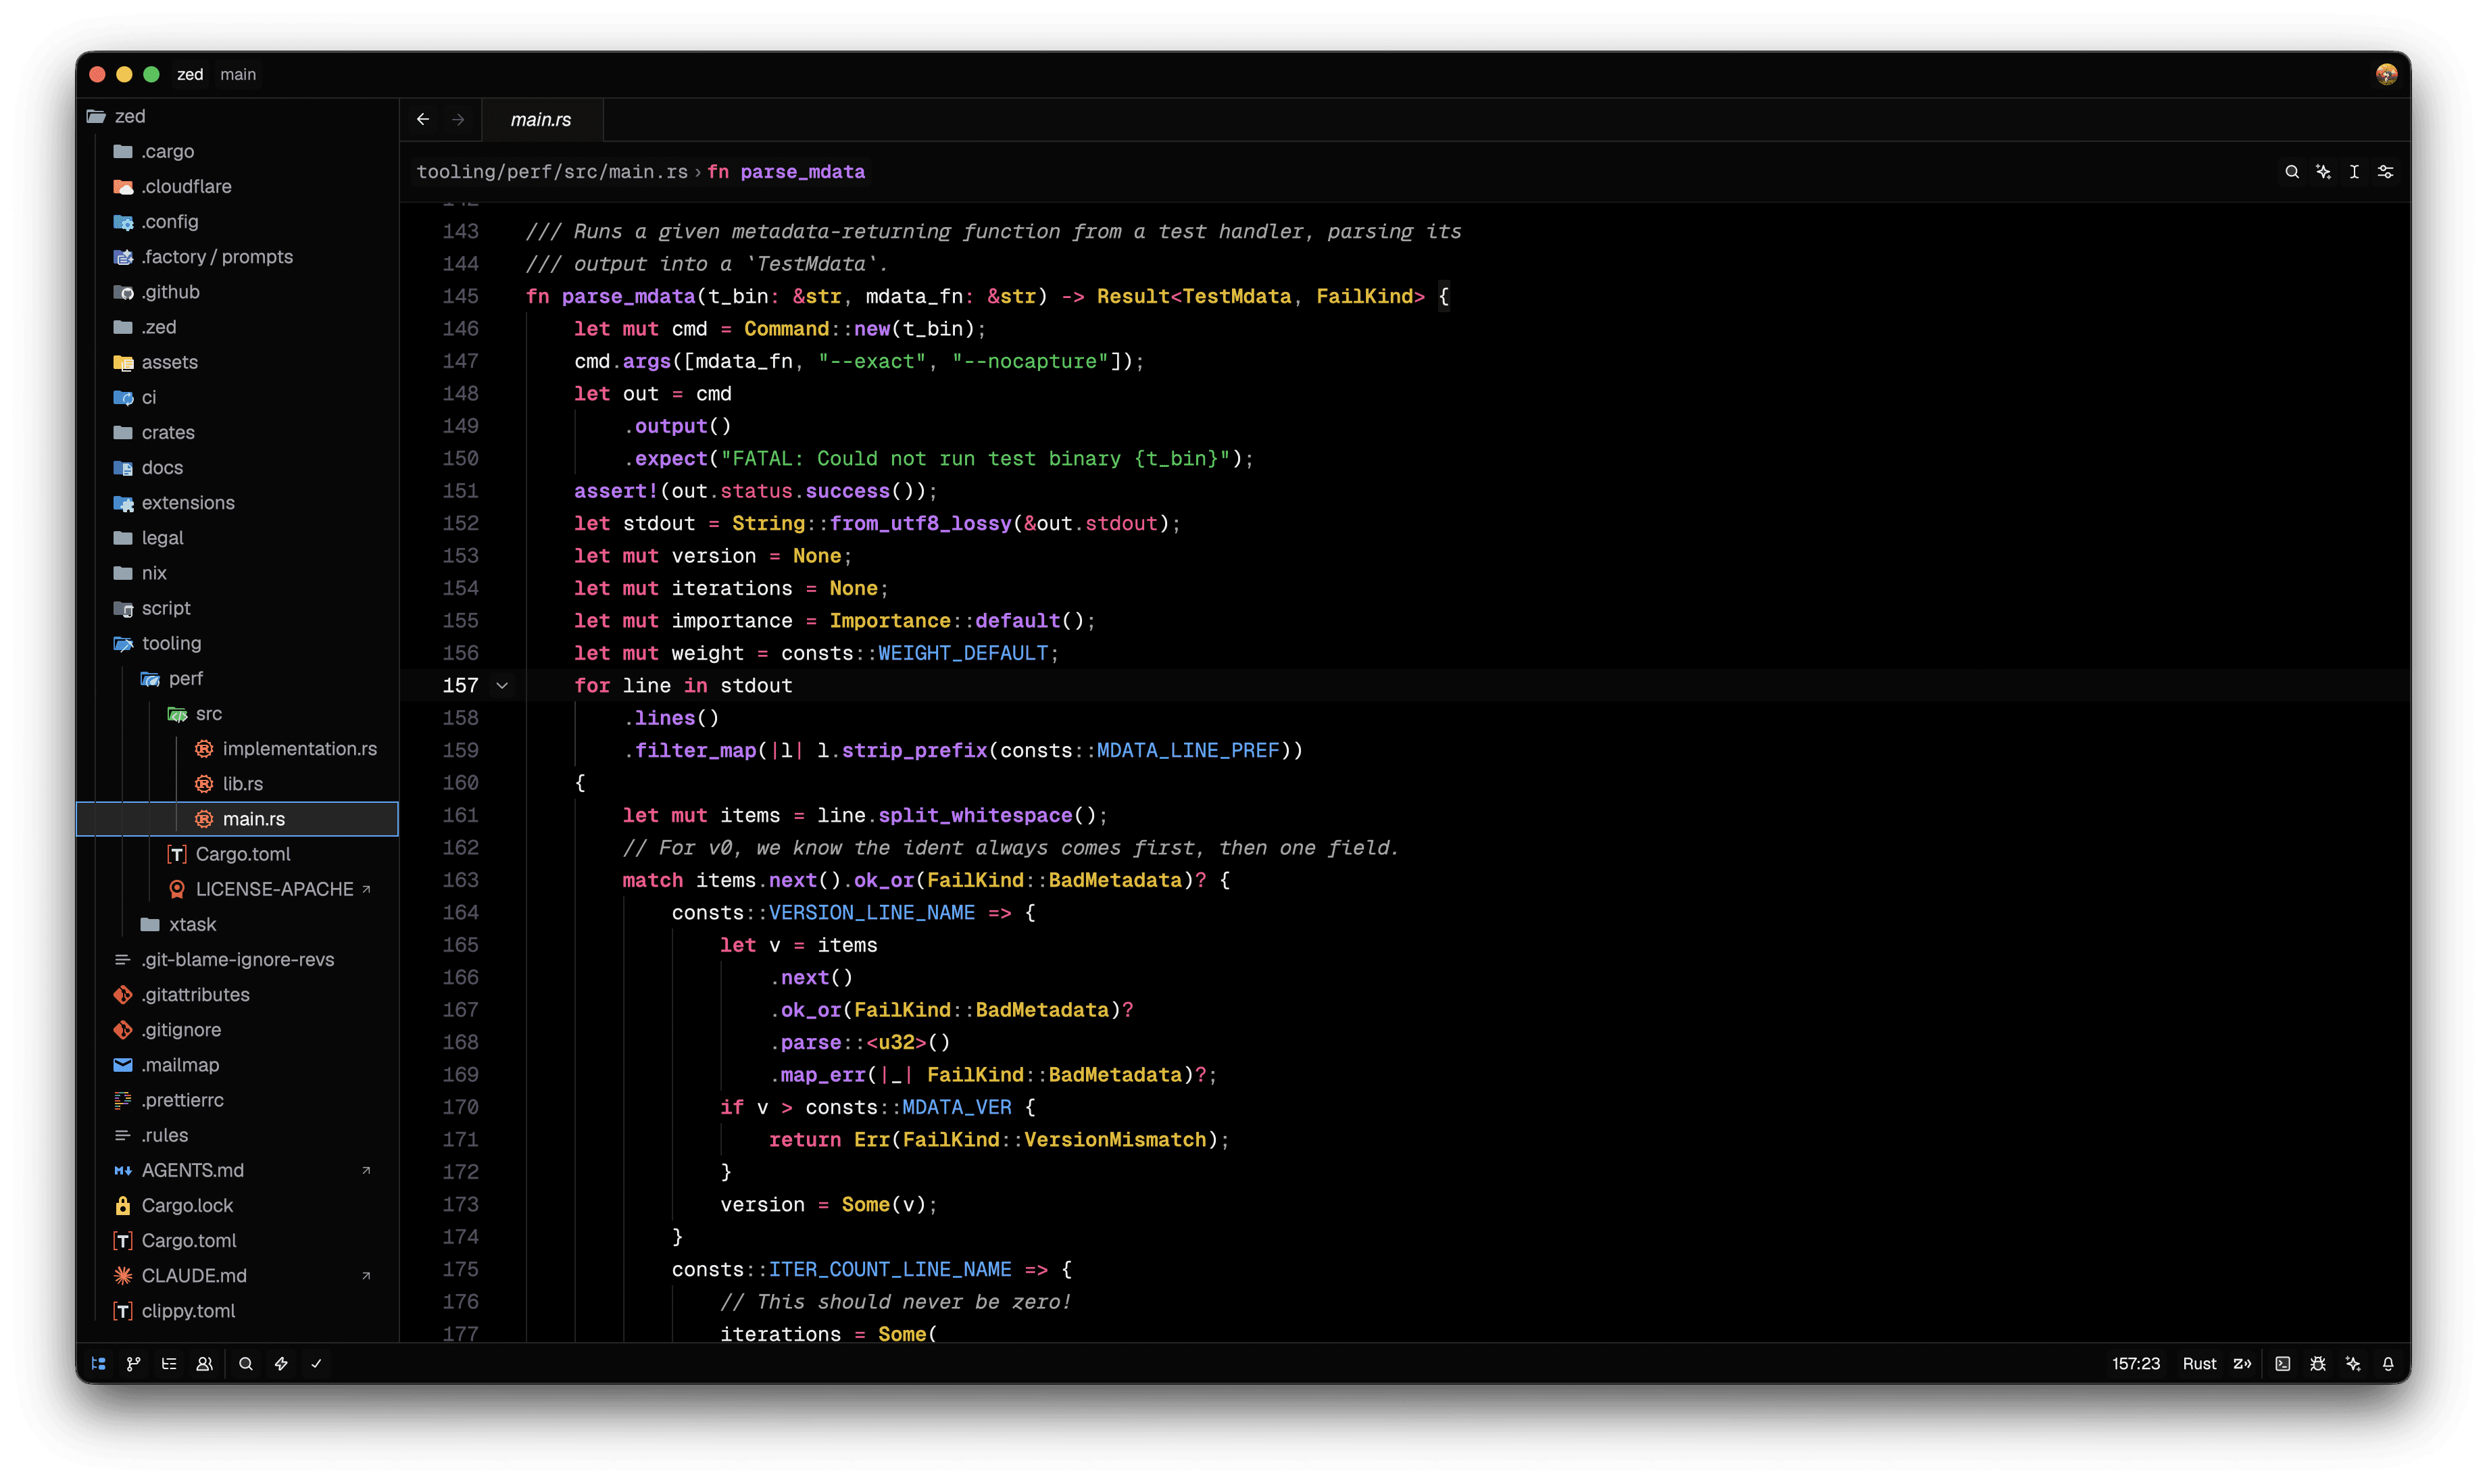The height and width of the screenshot is (1484, 2487).
Task: Collapse the src folder
Action: click(238, 713)
